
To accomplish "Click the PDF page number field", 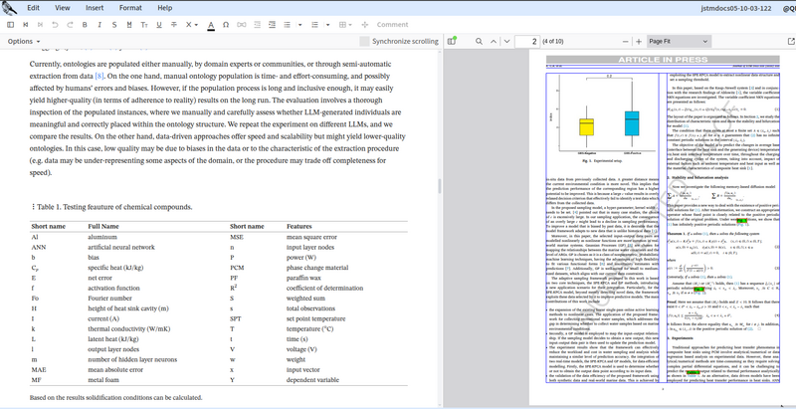I will tap(527, 41).
